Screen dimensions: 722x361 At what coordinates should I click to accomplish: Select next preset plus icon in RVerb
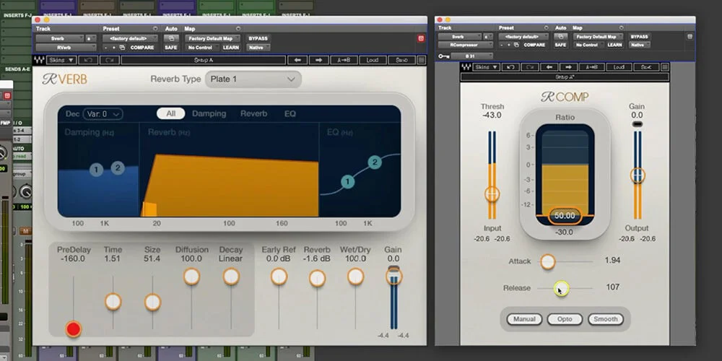point(114,48)
